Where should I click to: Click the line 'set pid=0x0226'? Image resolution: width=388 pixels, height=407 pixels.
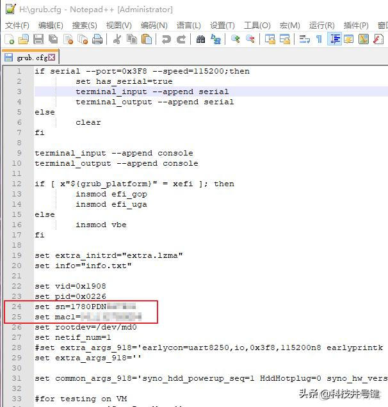[70, 296]
